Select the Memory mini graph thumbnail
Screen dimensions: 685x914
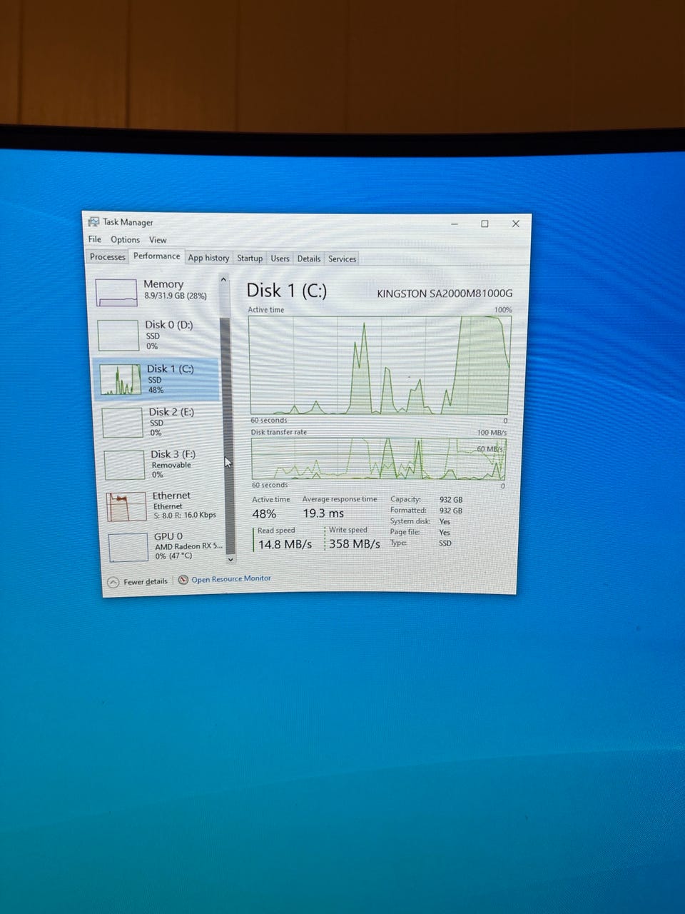(x=116, y=292)
